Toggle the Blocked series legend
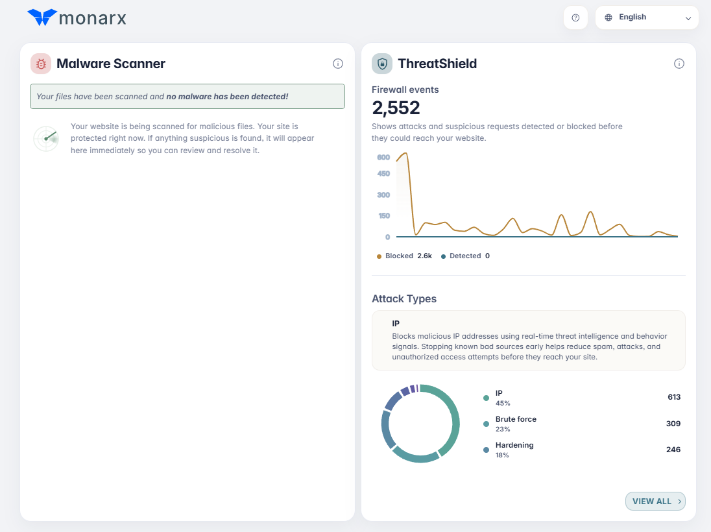Screen dimensions: 711x532 [404, 256]
